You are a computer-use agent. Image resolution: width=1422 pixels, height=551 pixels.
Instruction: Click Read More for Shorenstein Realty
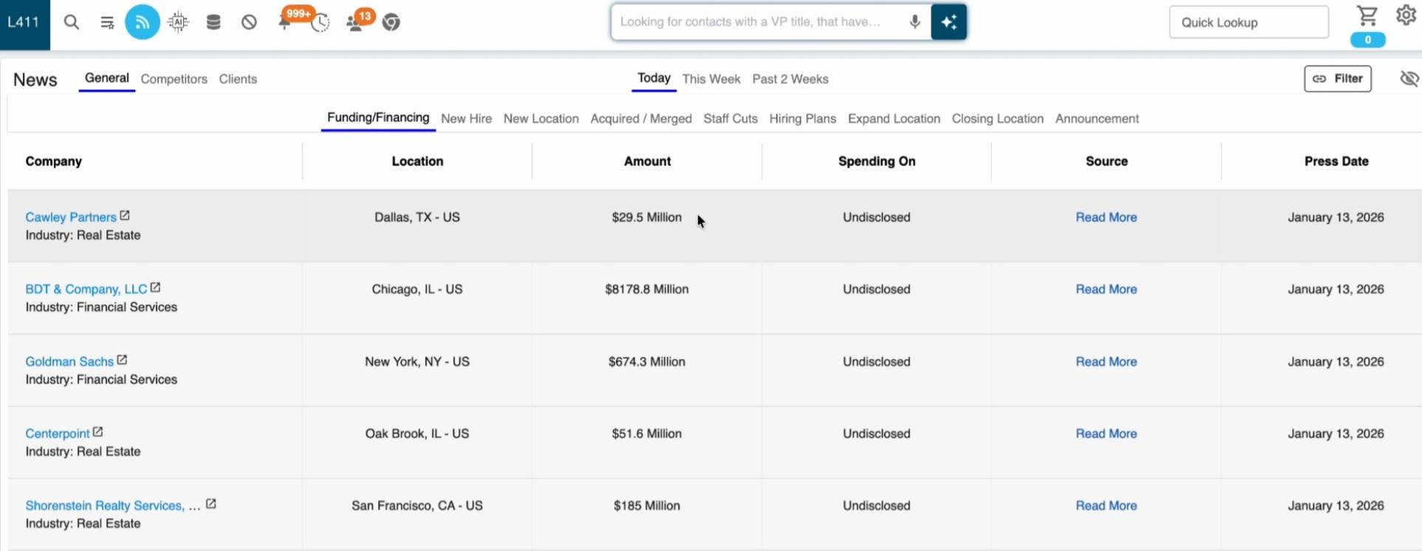(x=1106, y=506)
